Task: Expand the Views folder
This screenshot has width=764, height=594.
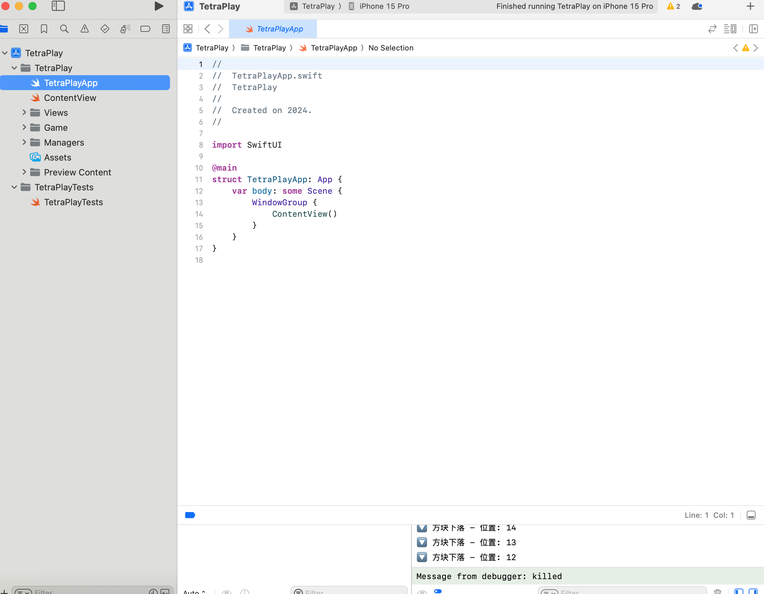Action: [x=24, y=113]
